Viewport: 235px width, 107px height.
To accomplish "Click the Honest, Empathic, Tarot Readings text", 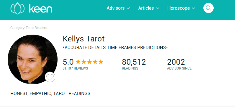I will [x=50, y=93].
